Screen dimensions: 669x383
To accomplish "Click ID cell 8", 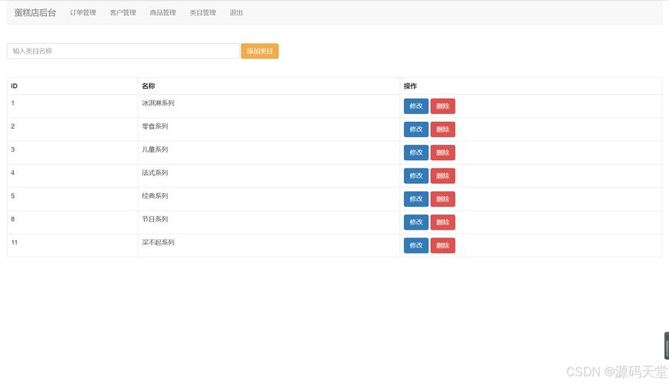I will point(73,222).
